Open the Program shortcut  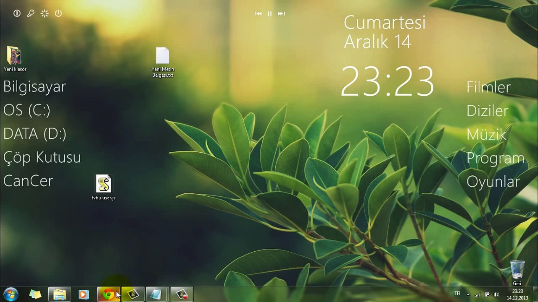(496, 158)
